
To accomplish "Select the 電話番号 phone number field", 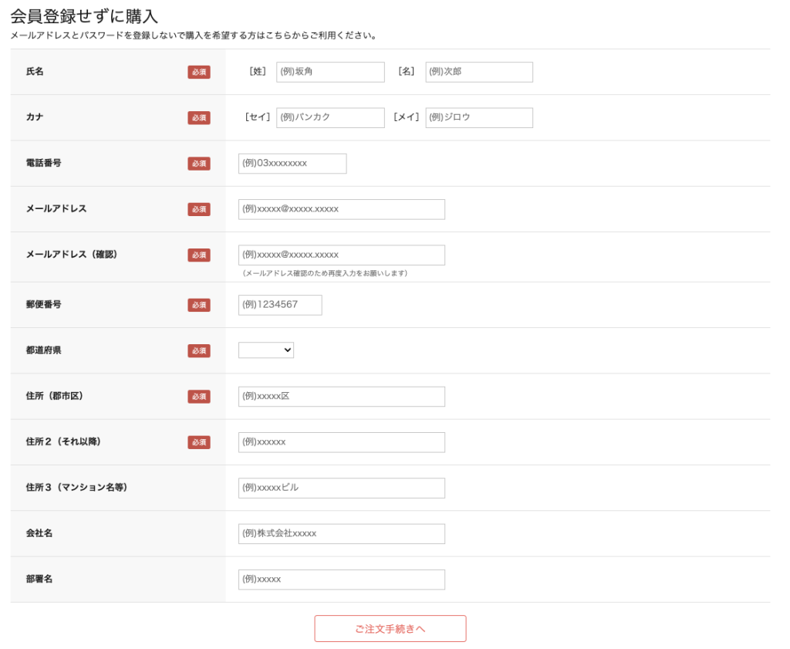I will (292, 164).
